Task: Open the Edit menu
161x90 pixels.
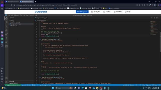Action: click(12, 15)
